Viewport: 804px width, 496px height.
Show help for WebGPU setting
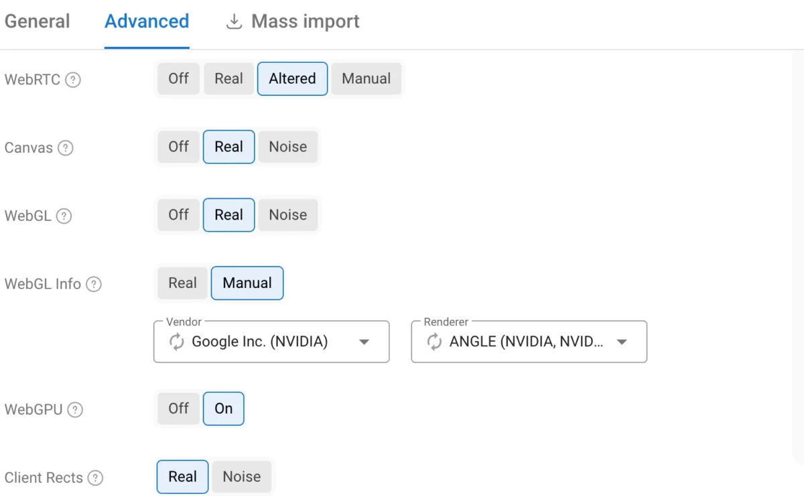pyautogui.click(x=75, y=410)
